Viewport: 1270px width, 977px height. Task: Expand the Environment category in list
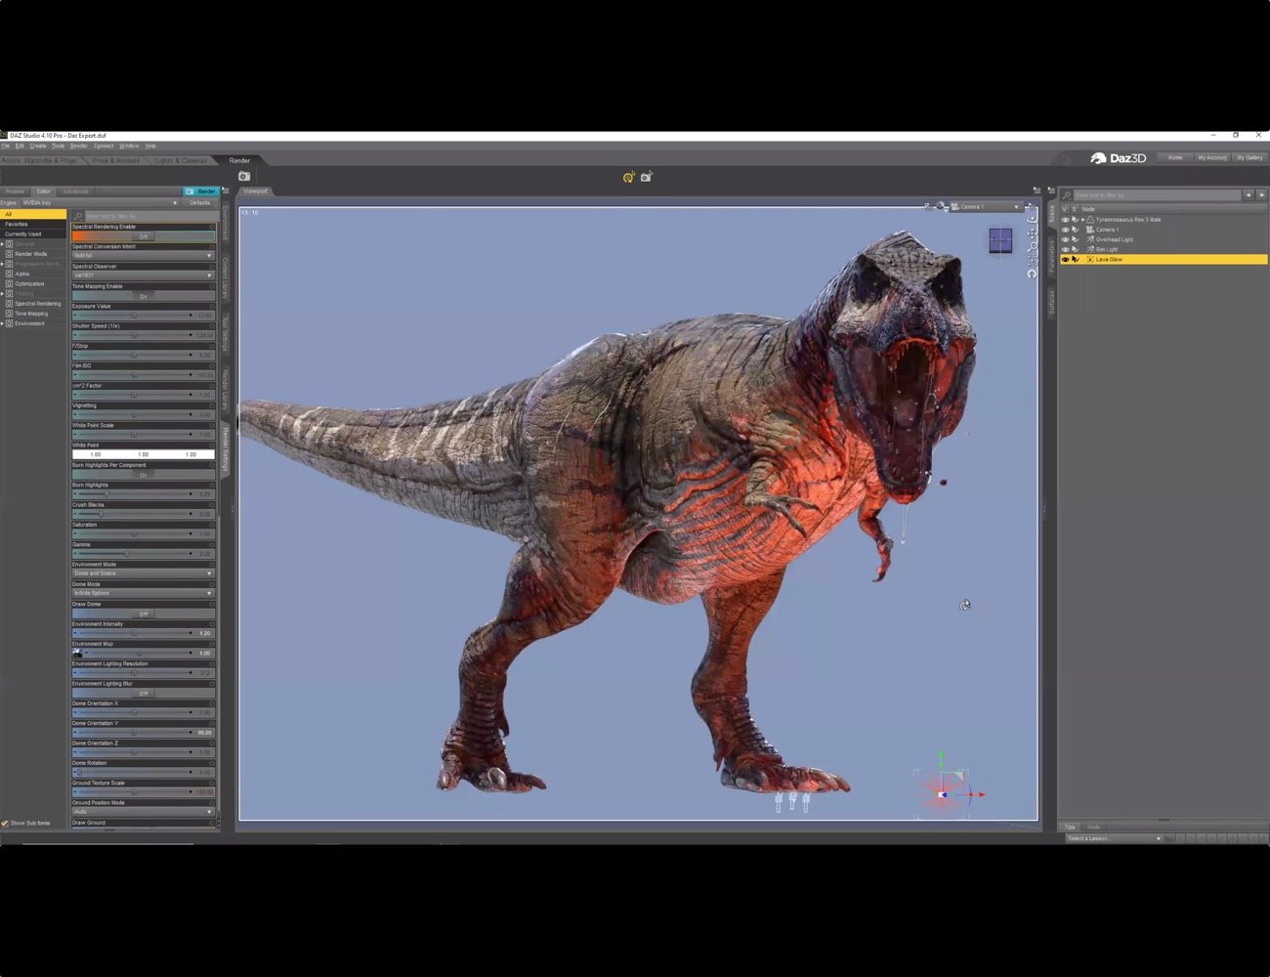(x=2, y=323)
